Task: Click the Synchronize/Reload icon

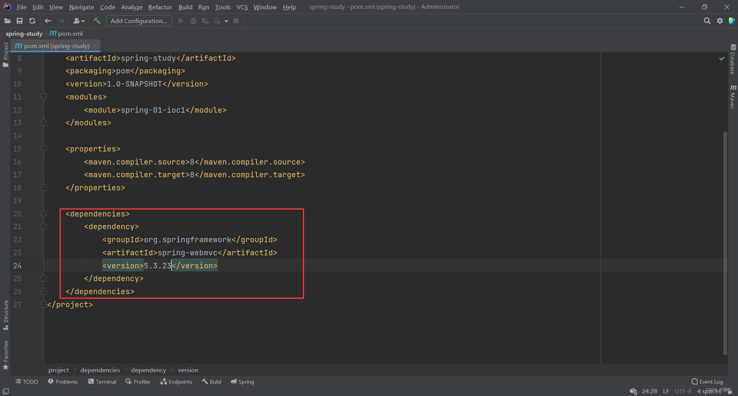Action: click(32, 21)
